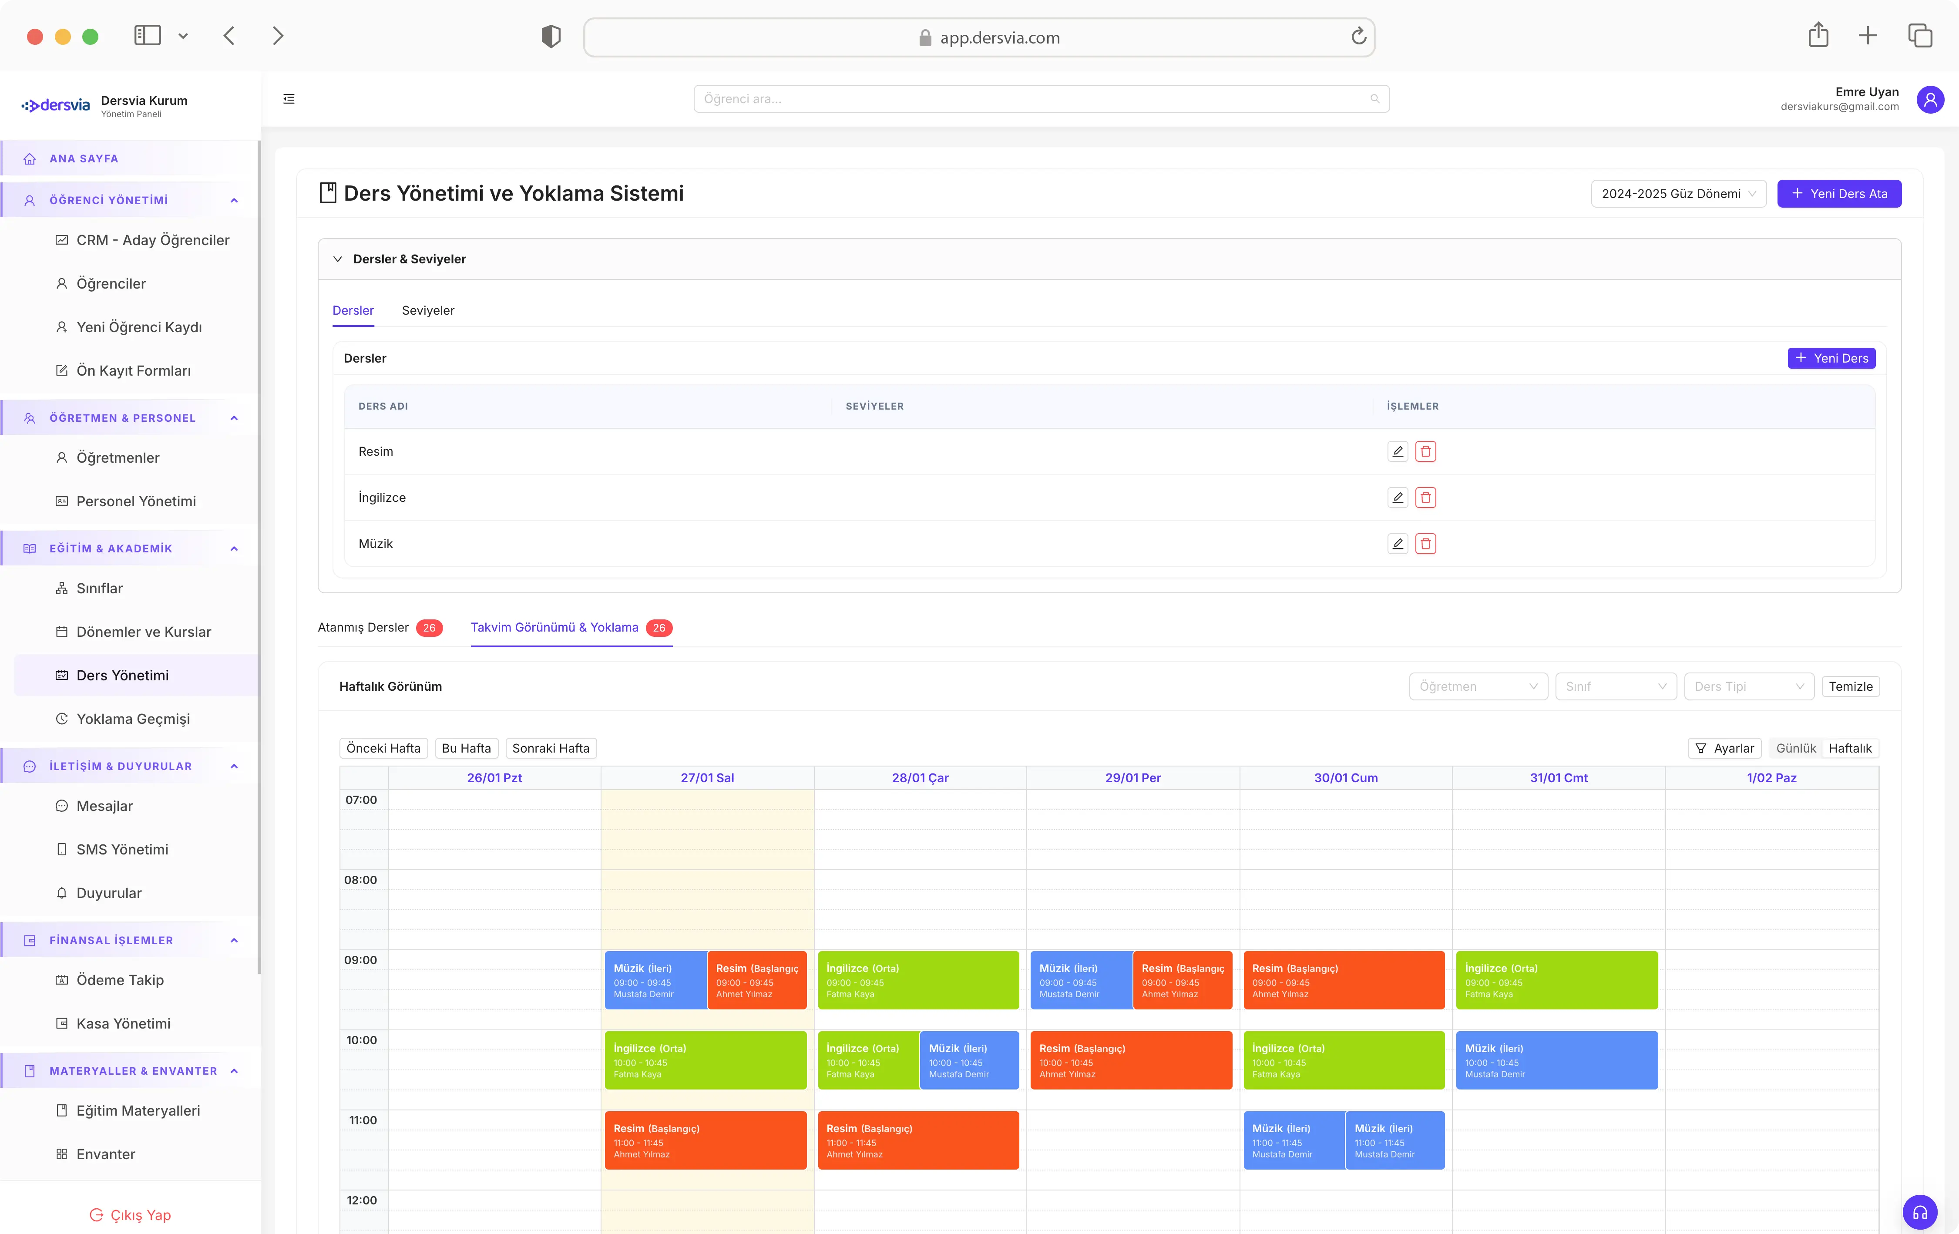Open the Atanmış Dersler tab
Image resolution: width=1959 pixels, height=1234 pixels.
click(364, 627)
